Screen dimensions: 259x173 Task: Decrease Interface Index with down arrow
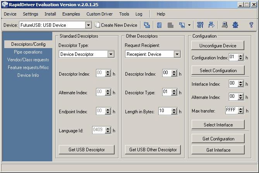coord(241,85)
